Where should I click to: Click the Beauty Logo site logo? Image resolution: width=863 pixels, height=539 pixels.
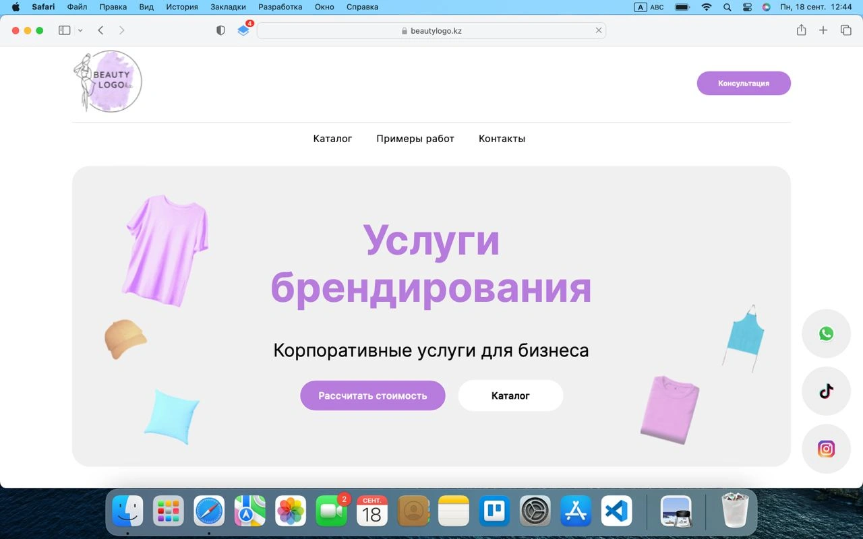pyautogui.click(x=108, y=82)
